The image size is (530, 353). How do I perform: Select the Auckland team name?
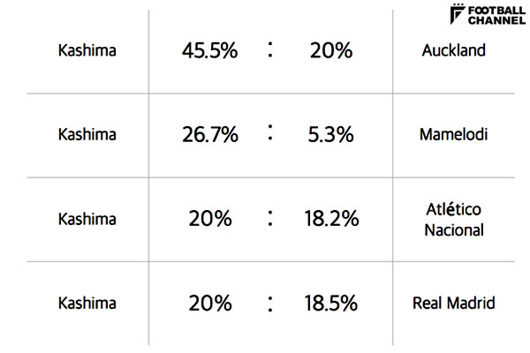click(454, 50)
